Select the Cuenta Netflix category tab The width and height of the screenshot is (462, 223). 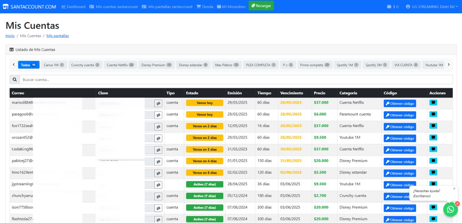(120, 65)
